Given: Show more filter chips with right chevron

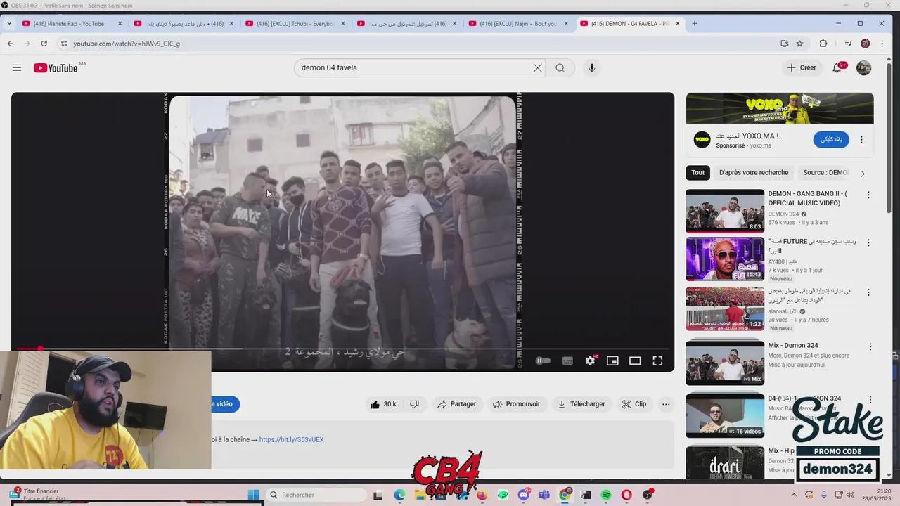Looking at the screenshot, I should [863, 173].
